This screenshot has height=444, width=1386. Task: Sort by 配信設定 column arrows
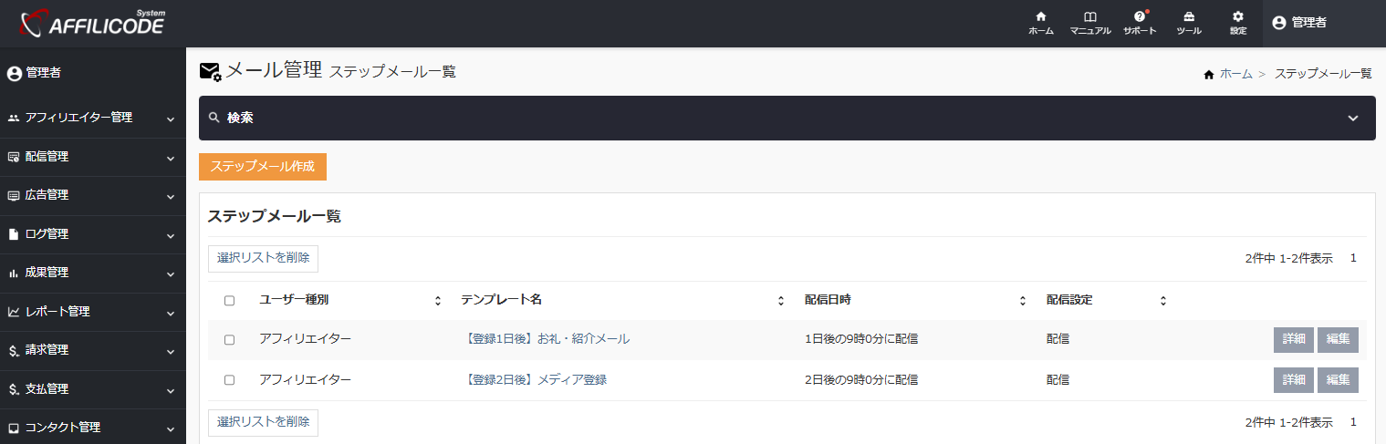click(x=1163, y=301)
